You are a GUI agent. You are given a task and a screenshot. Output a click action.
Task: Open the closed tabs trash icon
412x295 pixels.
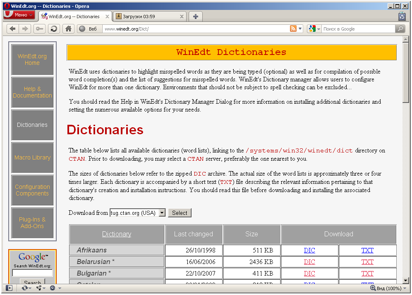pyautogui.click(x=402, y=17)
